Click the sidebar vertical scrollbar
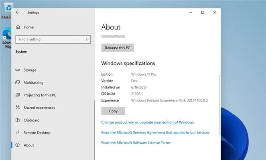The width and height of the screenshot is (266, 160). pyautogui.click(x=94, y=130)
